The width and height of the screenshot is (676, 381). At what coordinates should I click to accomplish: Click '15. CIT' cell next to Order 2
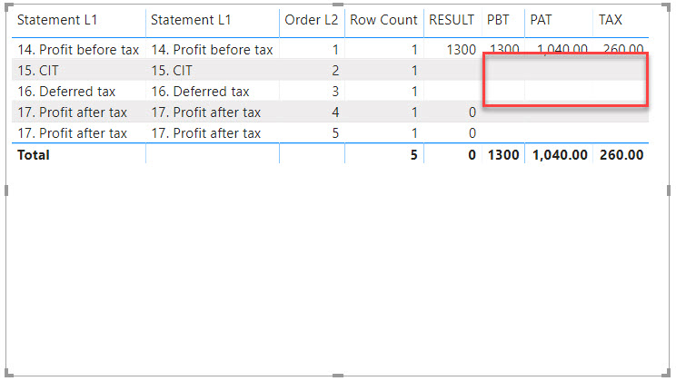coord(172,71)
